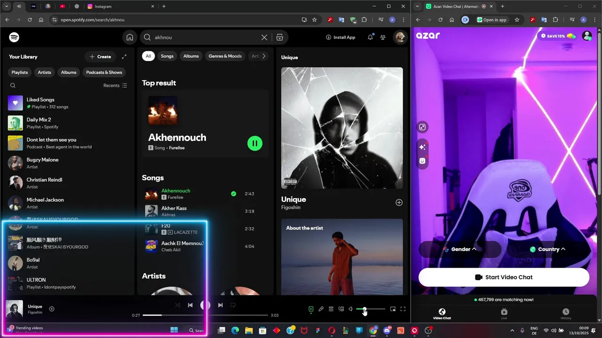Open Spotify profile avatar menu
602x338 pixels.
400,38
